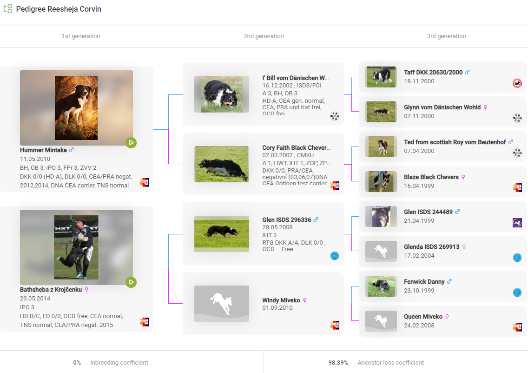Click the blue badge on Fenwick Danny's card

pos(517,293)
